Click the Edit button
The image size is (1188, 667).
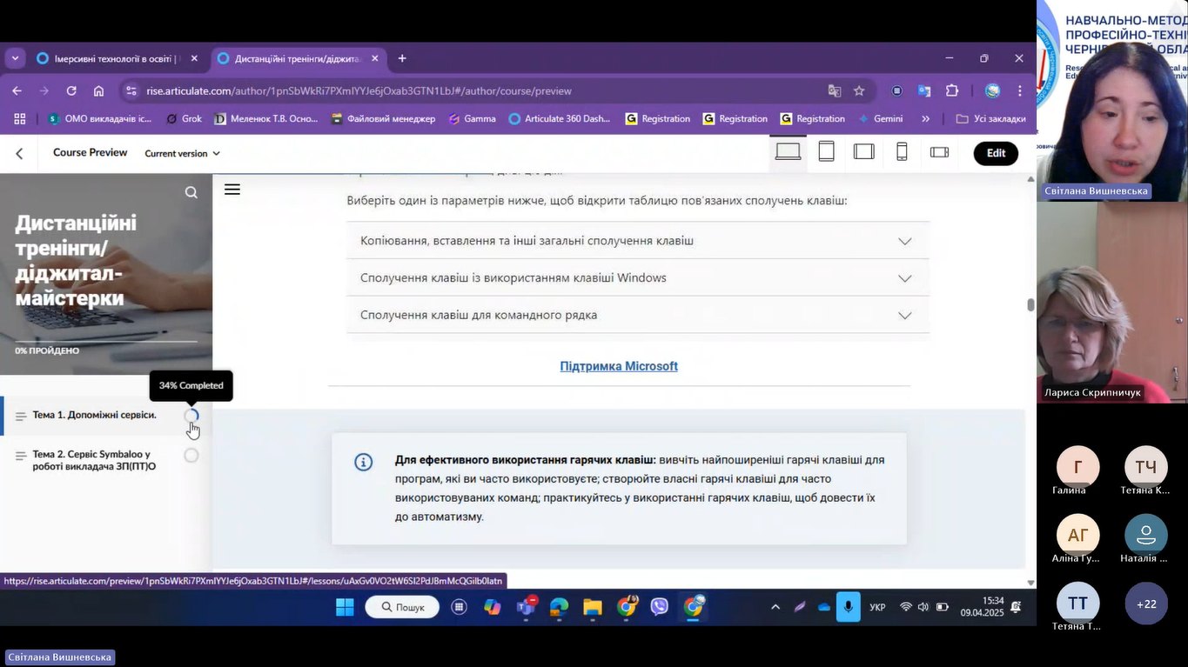(x=996, y=153)
